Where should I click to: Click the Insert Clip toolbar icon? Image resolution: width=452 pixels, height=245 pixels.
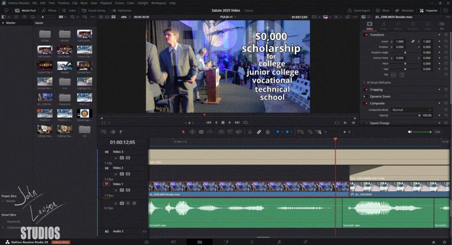(x=221, y=132)
